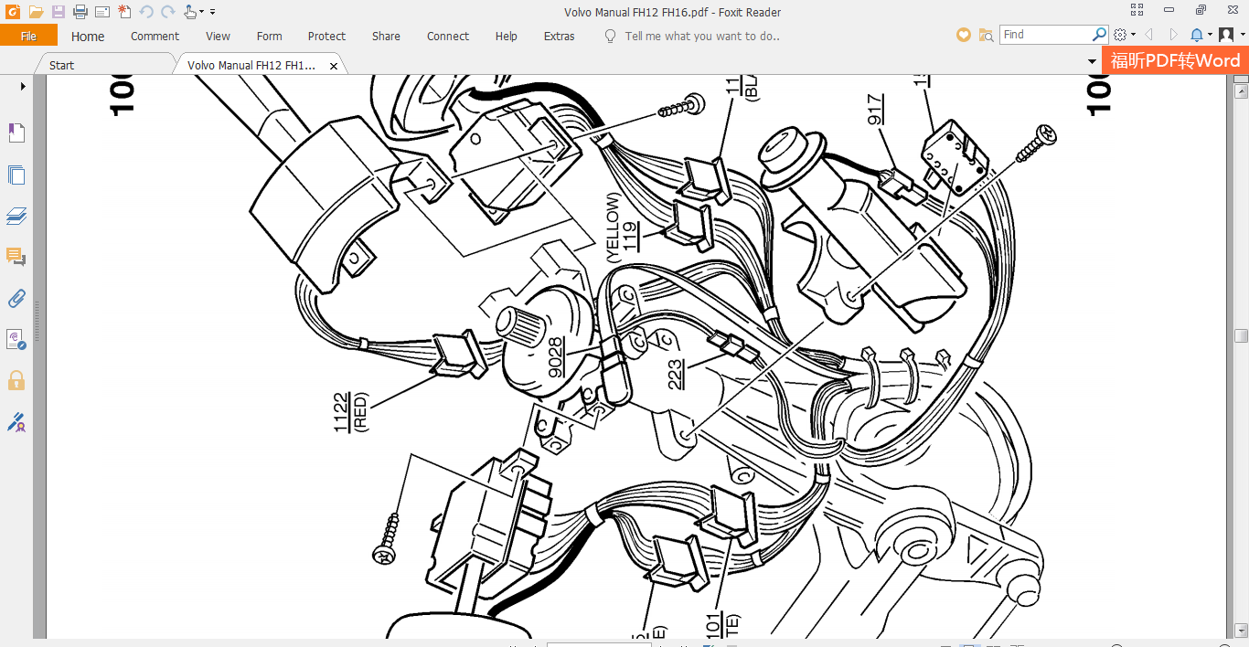Open the Help ribbon tab

click(507, 37)
